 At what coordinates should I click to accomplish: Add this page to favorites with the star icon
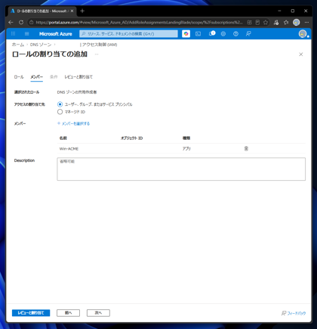266,23
